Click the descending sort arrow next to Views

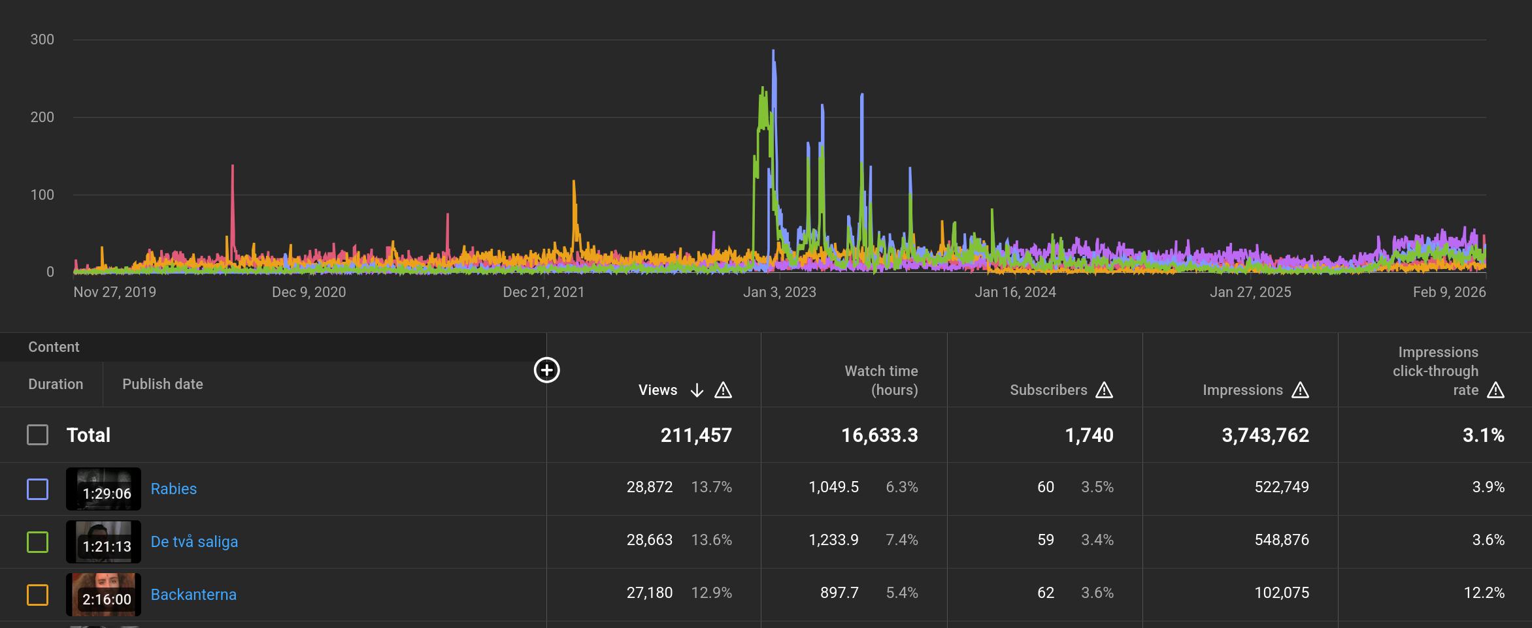(x=697, y=390)
